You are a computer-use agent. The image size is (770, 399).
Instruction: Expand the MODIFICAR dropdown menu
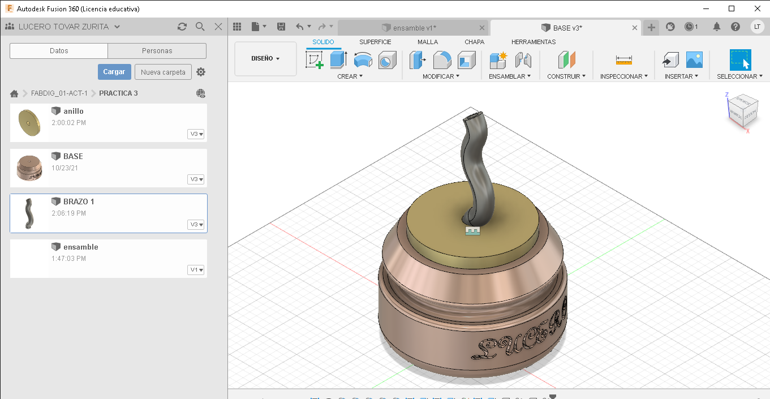pyautogui.click(x=441, y=76)
